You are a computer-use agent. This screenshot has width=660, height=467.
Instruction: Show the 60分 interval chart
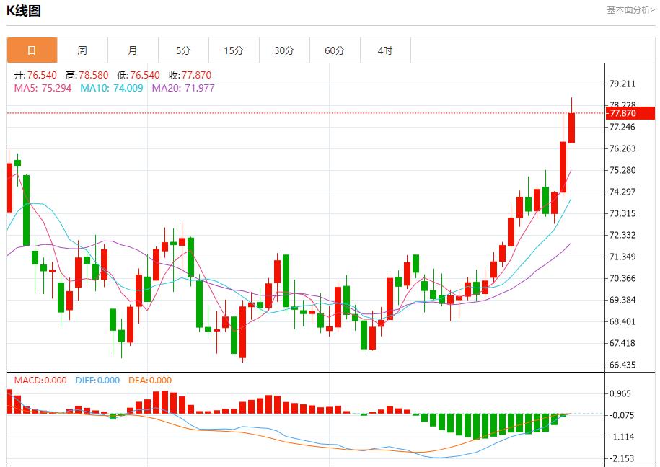coord(335,50)
